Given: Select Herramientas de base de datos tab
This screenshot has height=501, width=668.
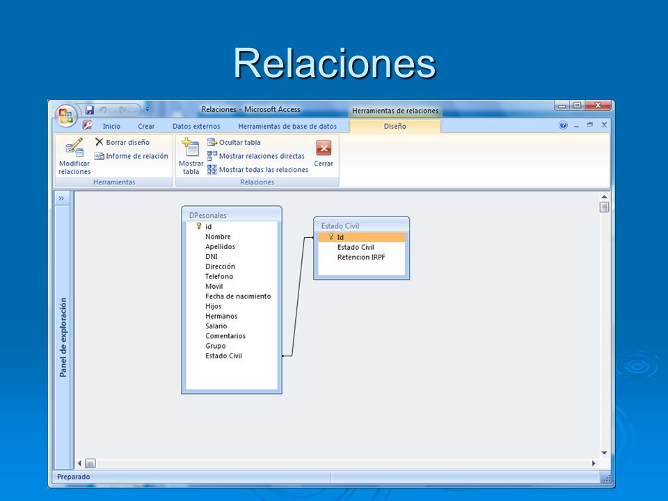Looking at the screenshot, I should [287, 126].
